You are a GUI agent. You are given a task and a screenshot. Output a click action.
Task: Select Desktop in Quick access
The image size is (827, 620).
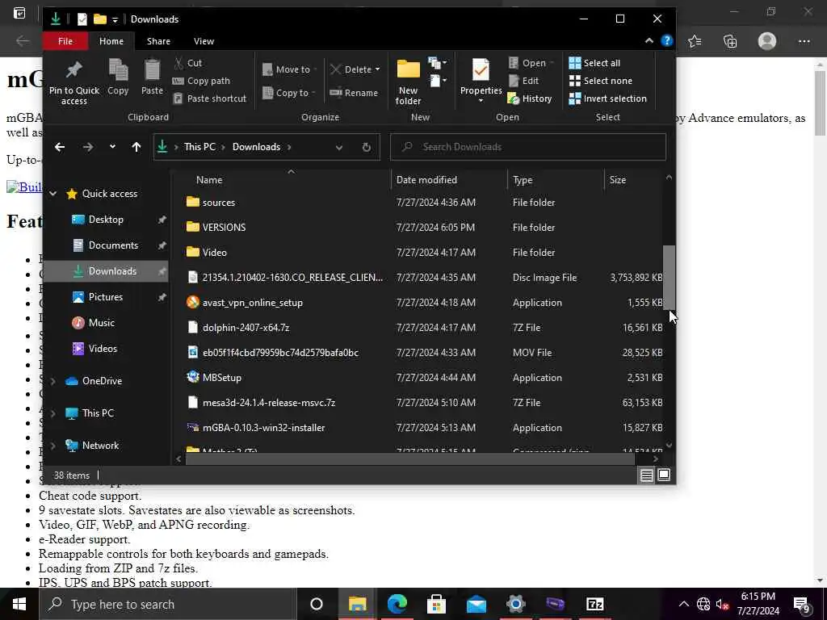click(x=106, y=220)
